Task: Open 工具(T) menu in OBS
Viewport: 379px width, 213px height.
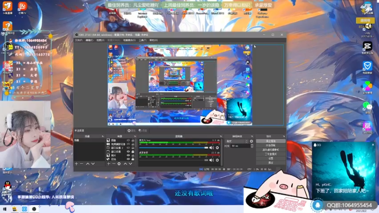Action: (x=143, y=40)
